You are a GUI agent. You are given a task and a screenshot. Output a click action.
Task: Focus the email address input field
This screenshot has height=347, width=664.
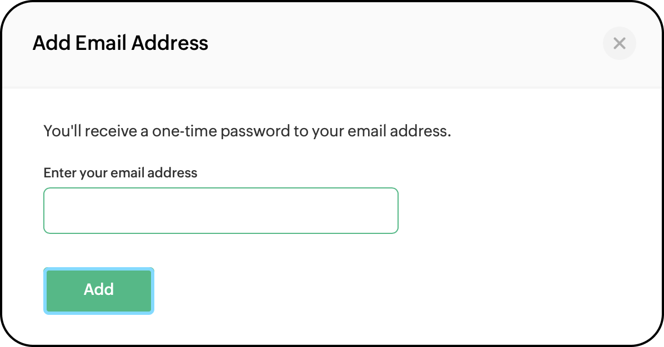coord(220,211)
